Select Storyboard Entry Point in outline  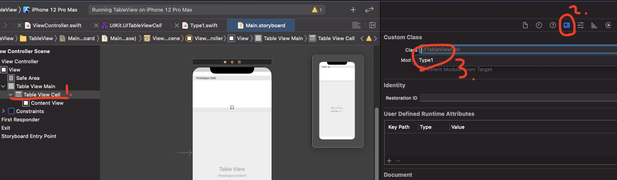pos(29,136)
